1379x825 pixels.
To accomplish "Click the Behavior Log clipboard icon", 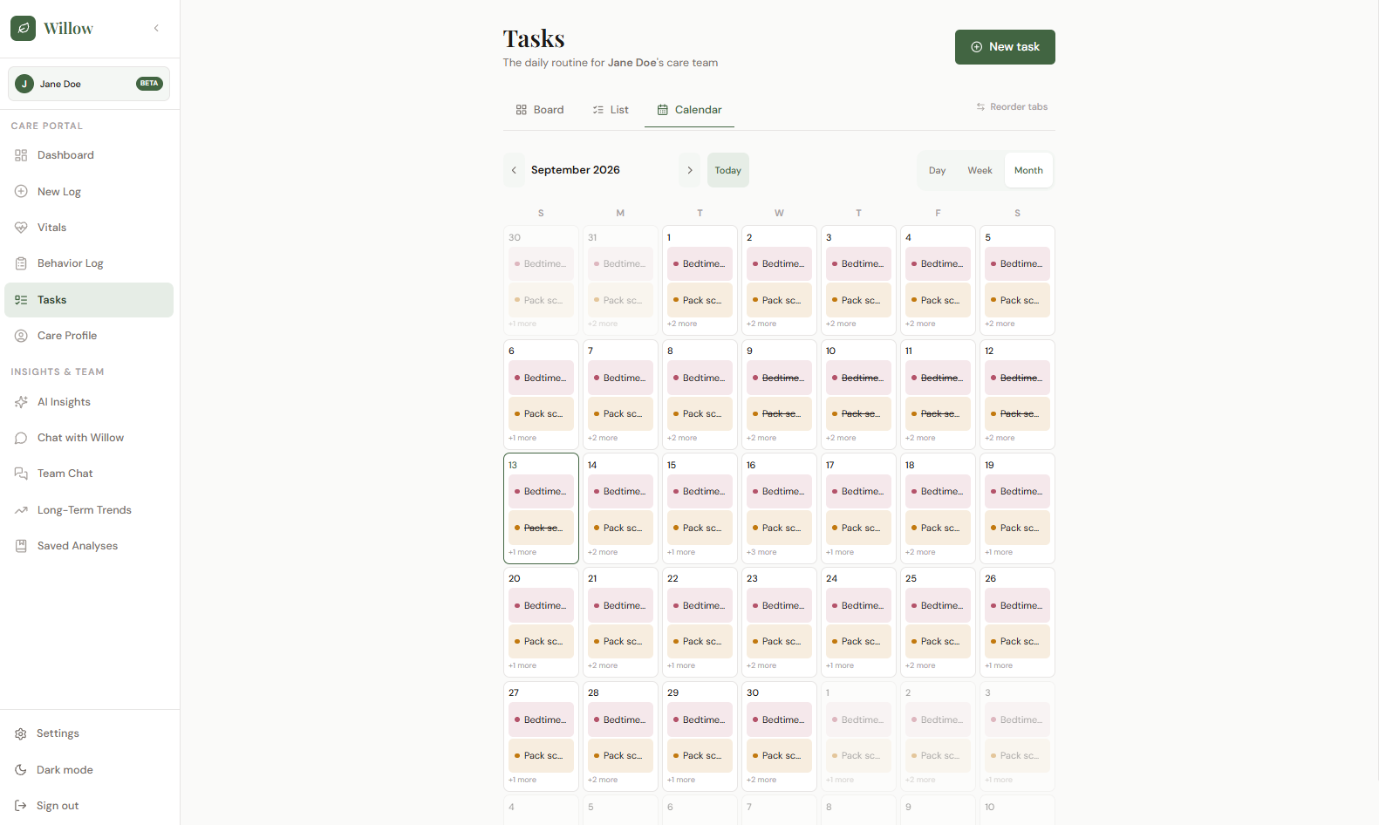I will point(21,263).
